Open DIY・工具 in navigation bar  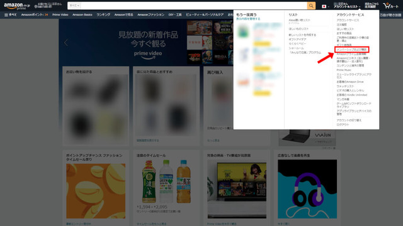click(175, 15)
